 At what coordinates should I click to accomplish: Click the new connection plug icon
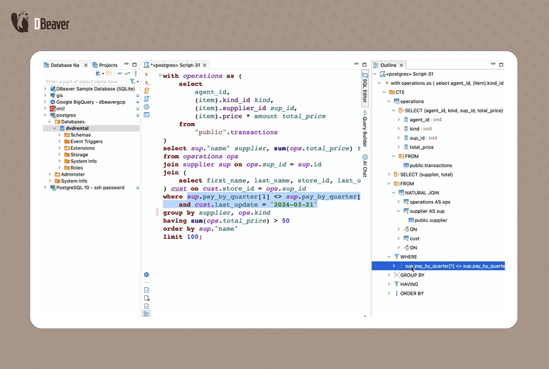(x=99, y=74)
